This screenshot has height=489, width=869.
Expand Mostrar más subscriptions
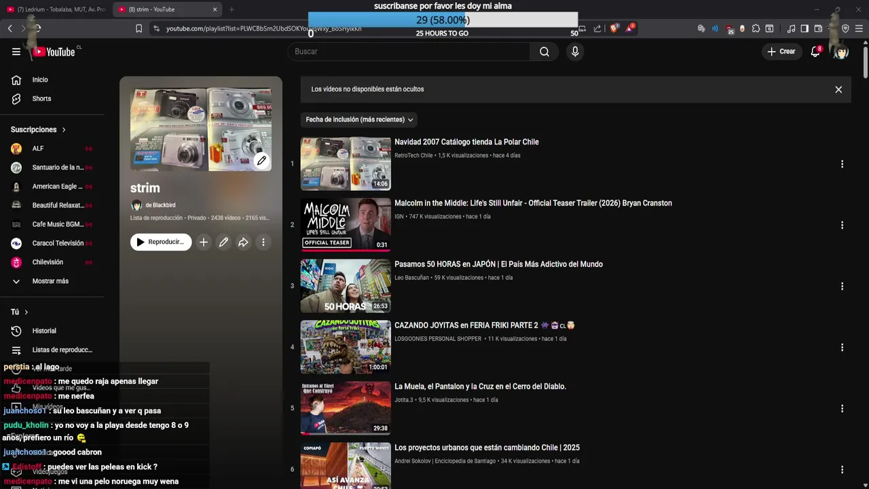point(50,281)
